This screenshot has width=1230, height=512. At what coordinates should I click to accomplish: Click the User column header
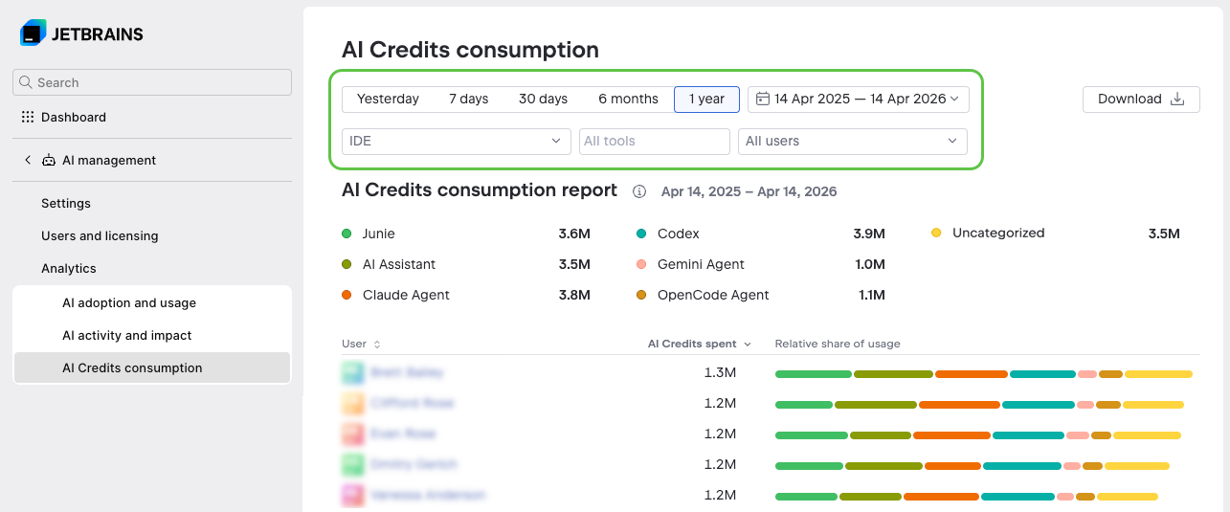pyautogui.click(x=354, y=344)
